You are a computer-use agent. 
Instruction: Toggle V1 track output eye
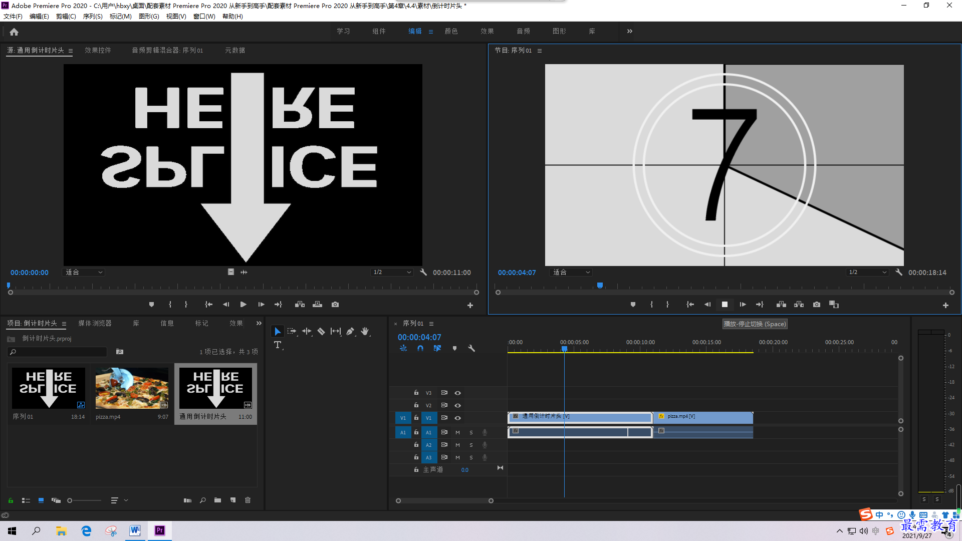tap(457, 418)
